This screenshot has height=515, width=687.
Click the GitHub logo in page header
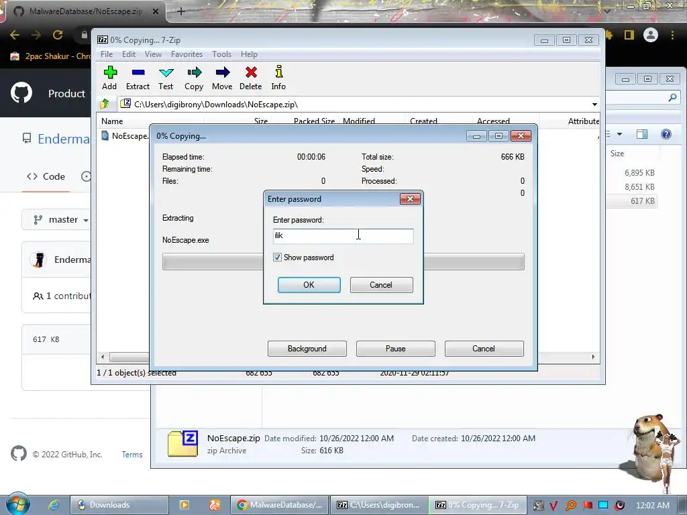pyautogui.click(x=21, y=93)
